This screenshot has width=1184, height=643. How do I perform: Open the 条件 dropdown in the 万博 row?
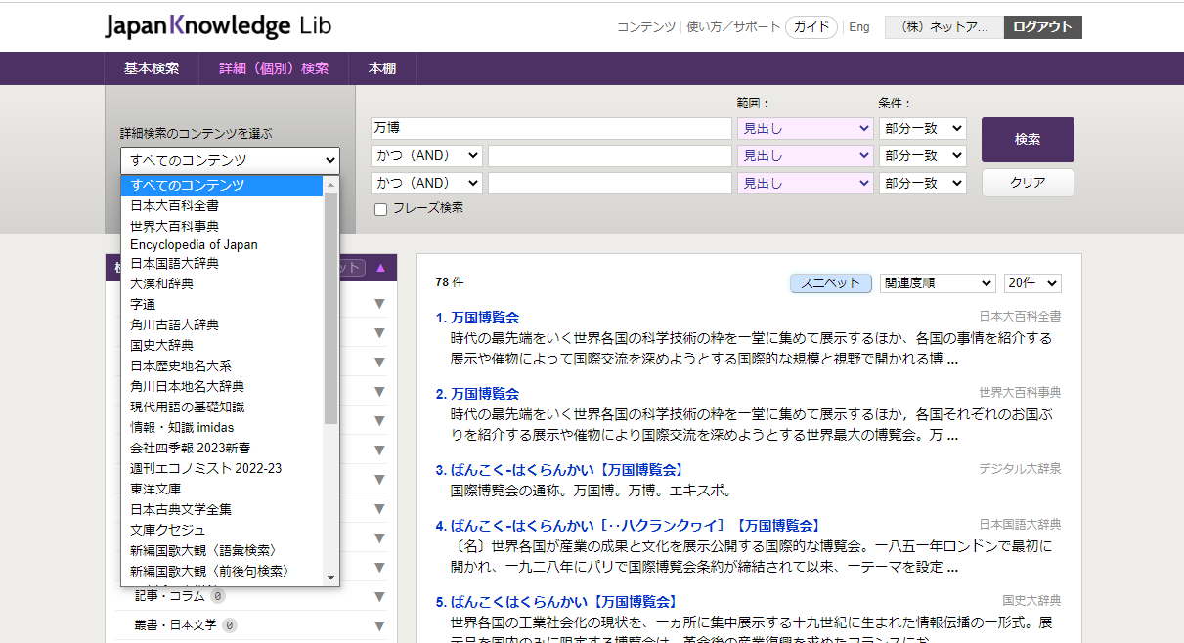(923, 128)
